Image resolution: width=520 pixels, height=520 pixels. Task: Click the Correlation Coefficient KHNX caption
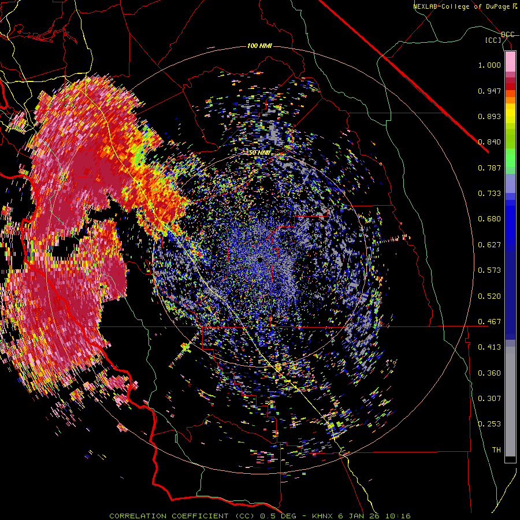259,516
